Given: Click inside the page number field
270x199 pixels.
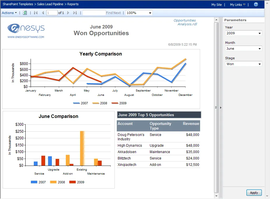Looking at the screenshot, I should point(52,12).
